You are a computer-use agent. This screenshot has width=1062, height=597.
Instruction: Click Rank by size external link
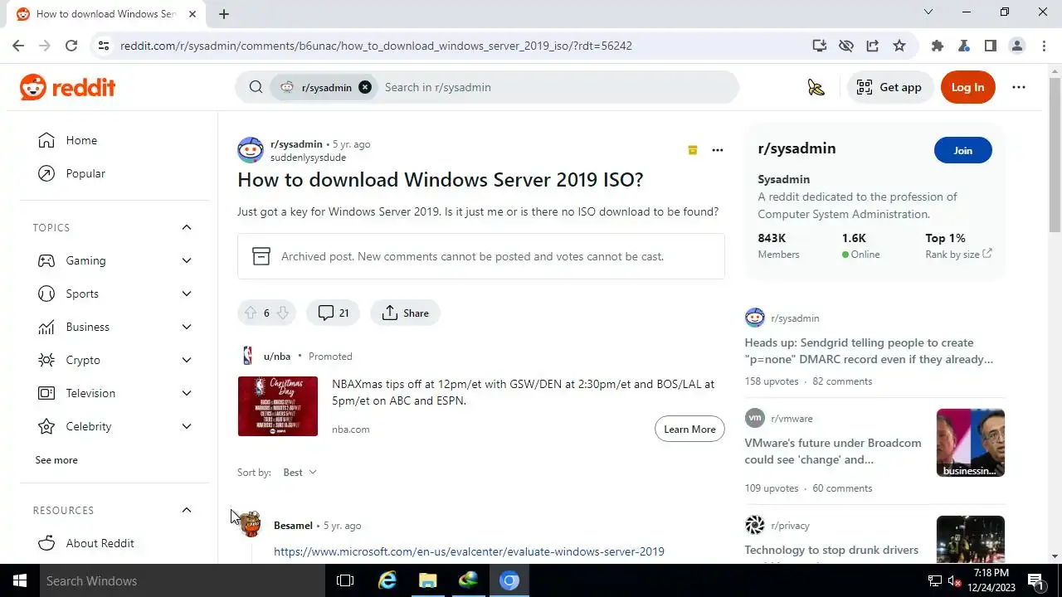point(958,255)
